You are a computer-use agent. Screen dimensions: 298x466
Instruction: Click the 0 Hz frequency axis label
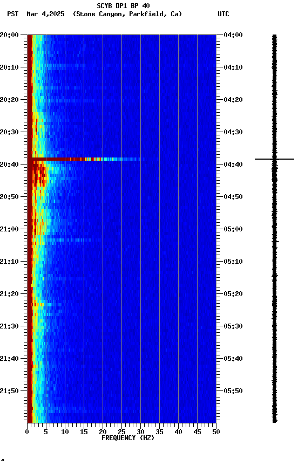[28, 433]
